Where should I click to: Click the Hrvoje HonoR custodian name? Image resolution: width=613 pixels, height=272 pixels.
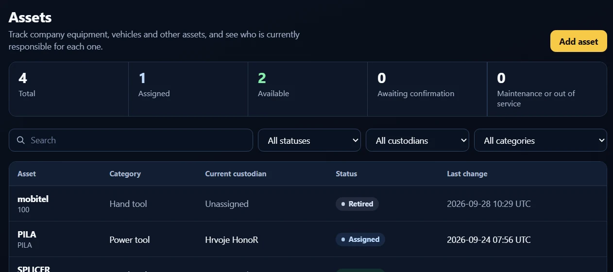(232, 240)
